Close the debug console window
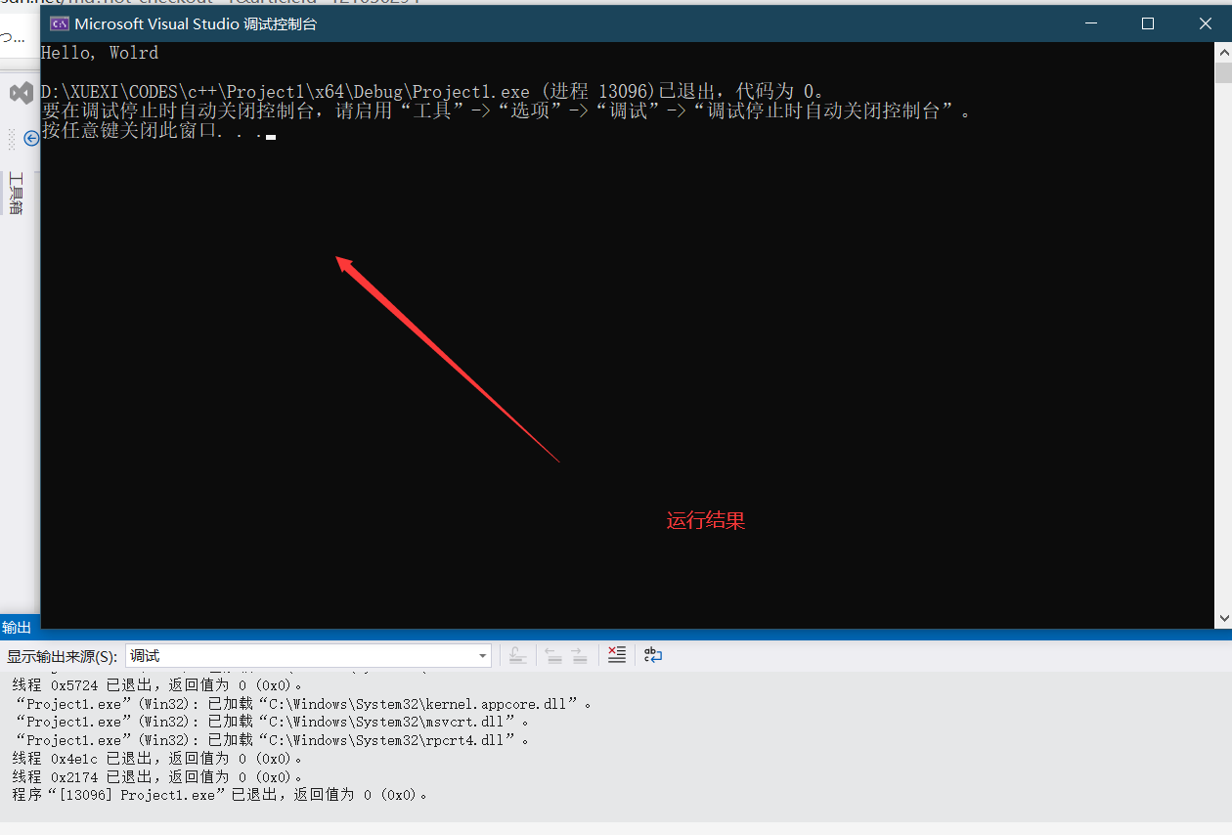Image resolution: width=1232 pixels, height=835 pixels. click(x=1205, y=23)
